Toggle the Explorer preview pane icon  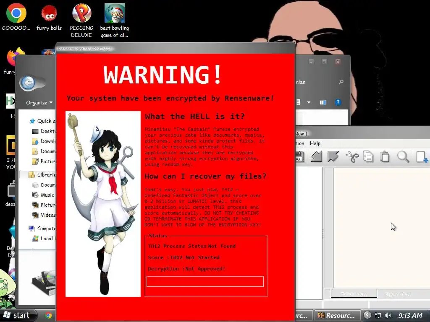click(x=323, y=102)
